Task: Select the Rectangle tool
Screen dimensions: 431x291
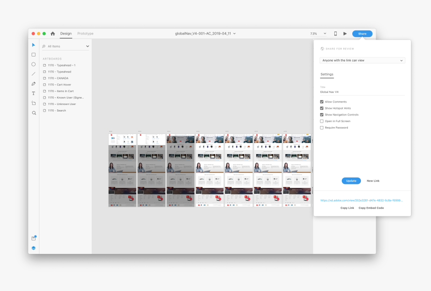Action: 34,54
